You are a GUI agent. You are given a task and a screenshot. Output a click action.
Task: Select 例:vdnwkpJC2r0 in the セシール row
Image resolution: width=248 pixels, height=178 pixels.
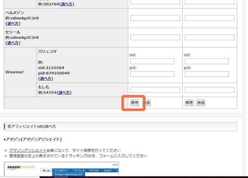[x=22, y=38]
